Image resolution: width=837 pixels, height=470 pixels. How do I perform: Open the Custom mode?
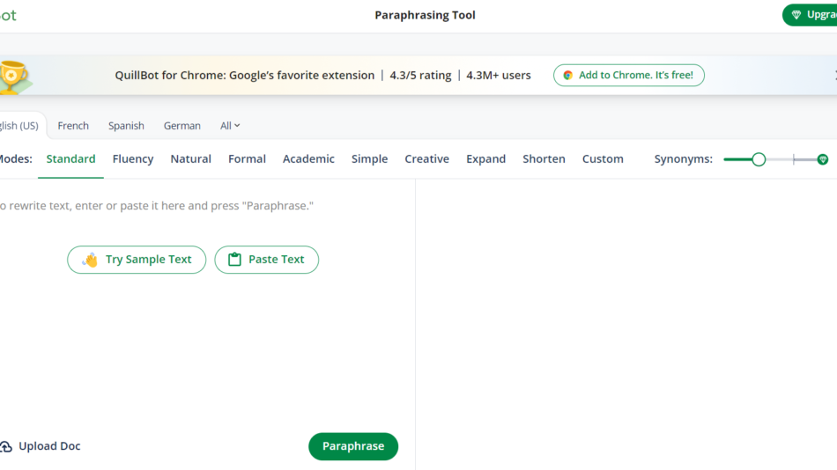[603, 159]
